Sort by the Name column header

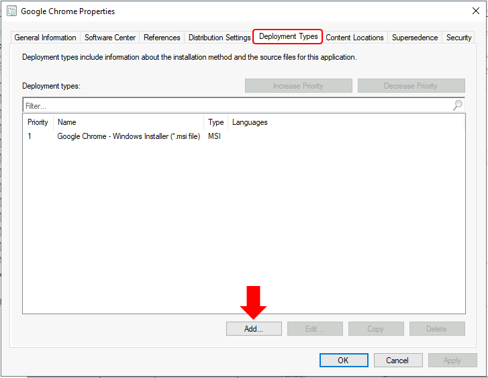coord(128,122)
